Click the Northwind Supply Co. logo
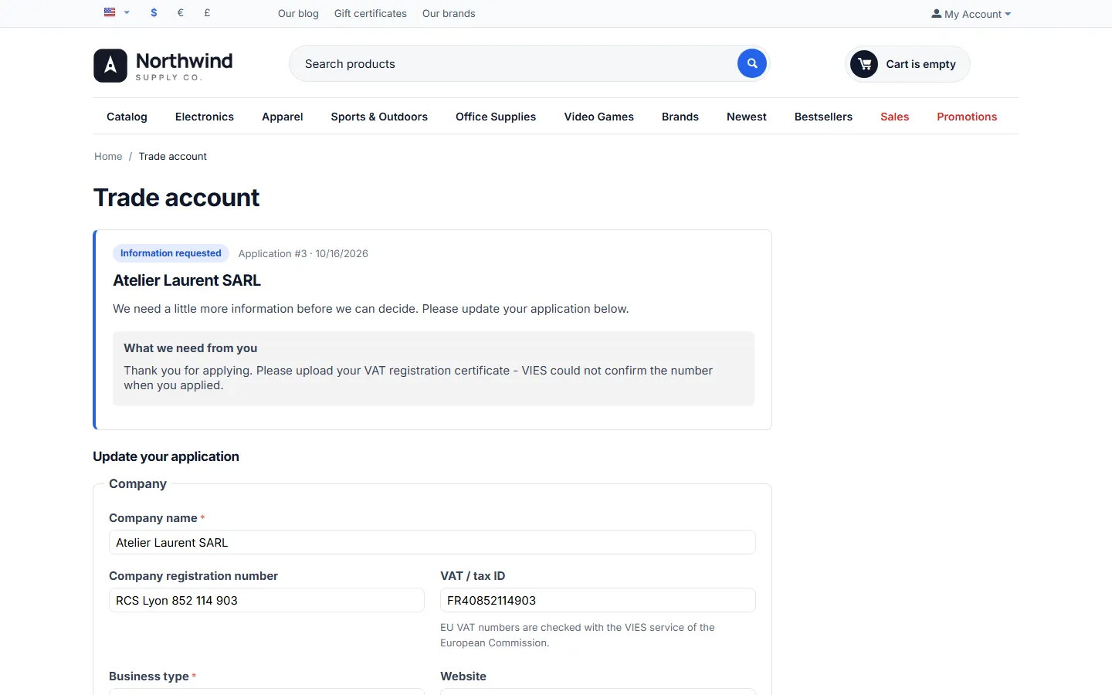The height and width of the screenshot is (695, 1112). 163,66
